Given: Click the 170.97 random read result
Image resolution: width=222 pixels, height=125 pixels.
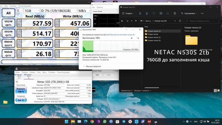Looking at the screenshot, I should (x=35, y=43).
